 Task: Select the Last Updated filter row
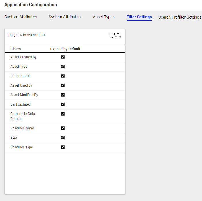pyautogui.click(x=65, y=105)
